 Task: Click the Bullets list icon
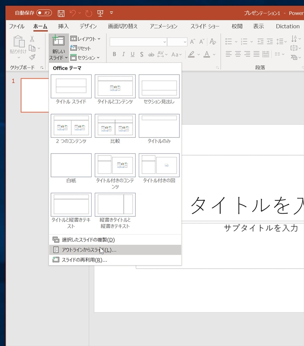click(x=229, y=41)
